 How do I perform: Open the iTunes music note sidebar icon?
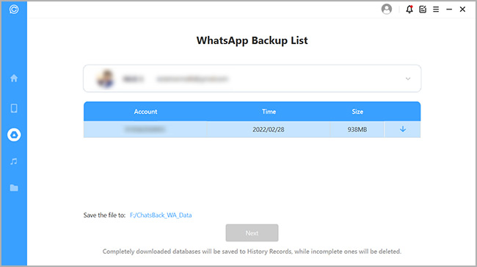(14, 161)
